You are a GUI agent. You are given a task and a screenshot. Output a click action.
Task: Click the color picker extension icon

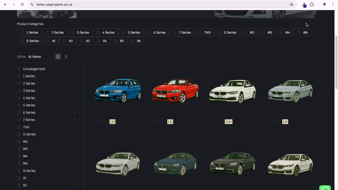point(304,5)
